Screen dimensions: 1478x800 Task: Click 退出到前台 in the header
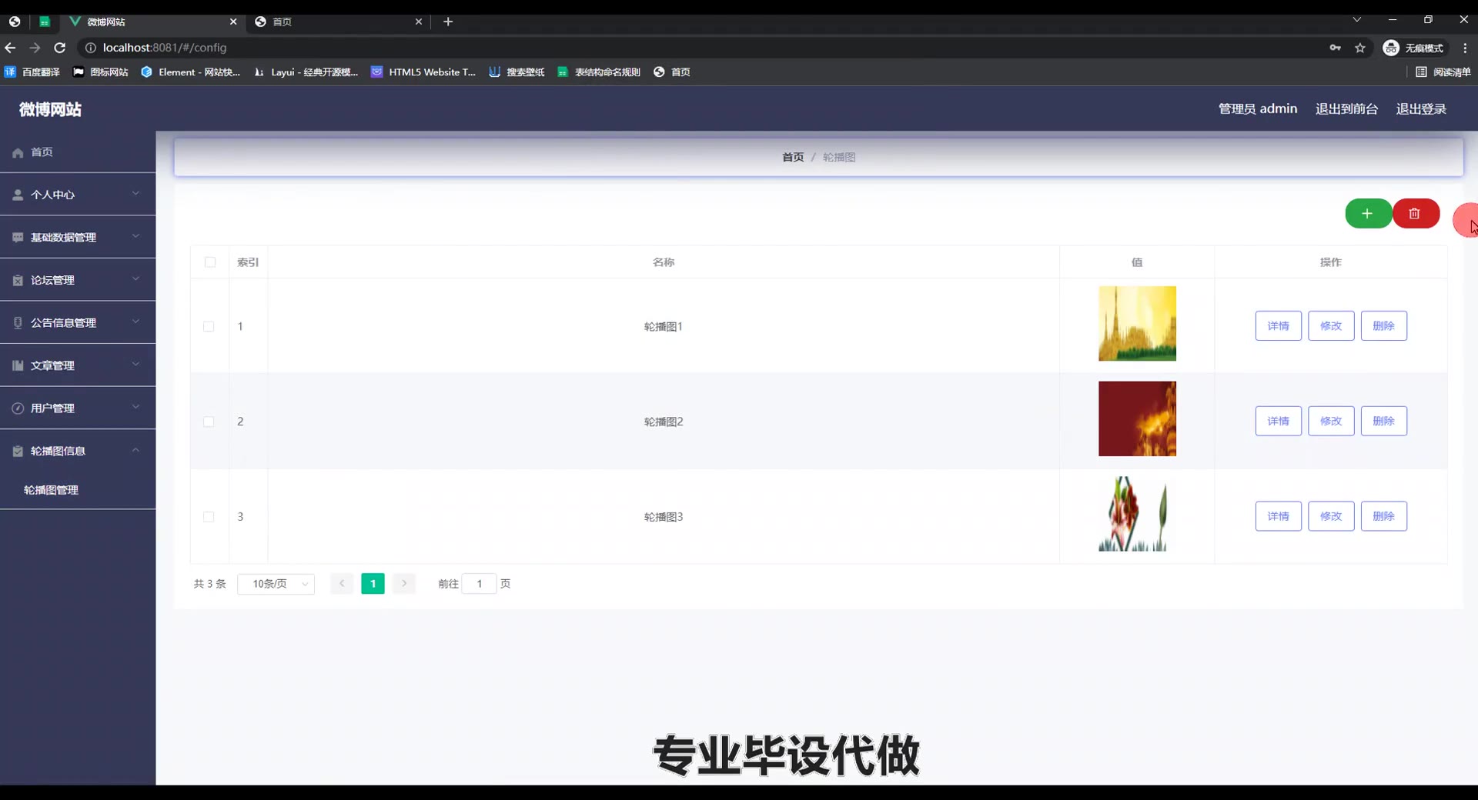tap(1346, 109)
